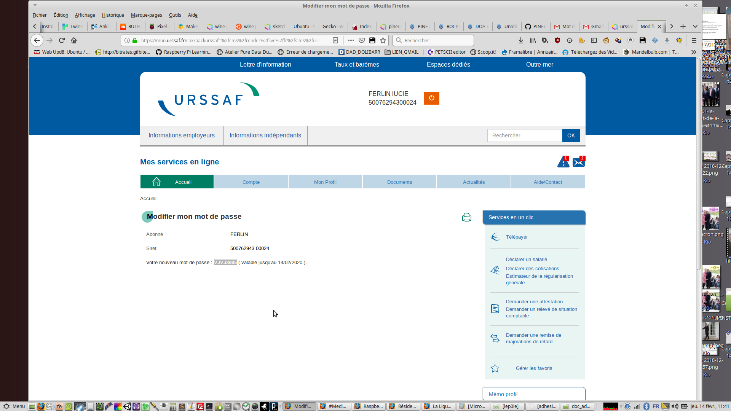Open the alerts warning icon
The height and width of the screenshot is (411, 731).
tap(563, 162)
